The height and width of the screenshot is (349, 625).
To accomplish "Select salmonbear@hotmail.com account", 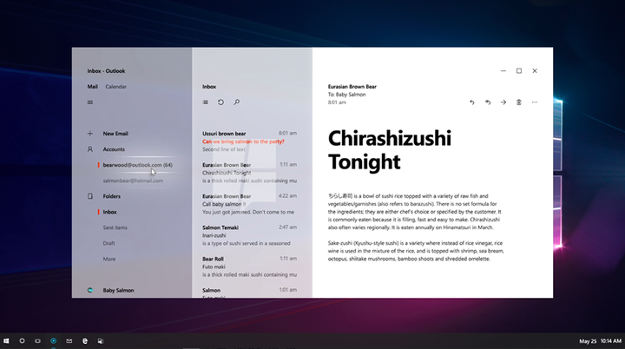I will pyautogui.click(x=133, y=181).
